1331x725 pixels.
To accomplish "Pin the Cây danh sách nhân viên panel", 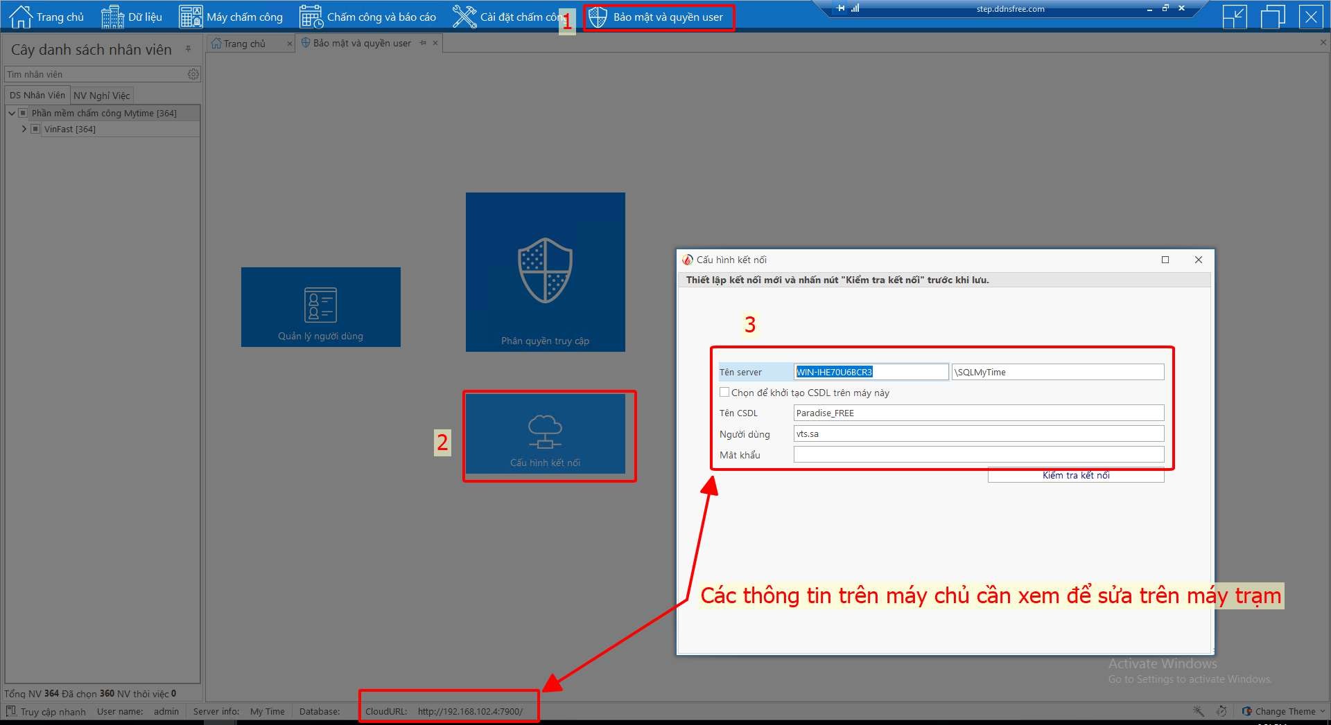I will coord(188,49).
